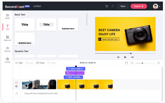Click the fit-timeline-to-width icon
This screenshot has height=103, width=165.
[127, 63]
